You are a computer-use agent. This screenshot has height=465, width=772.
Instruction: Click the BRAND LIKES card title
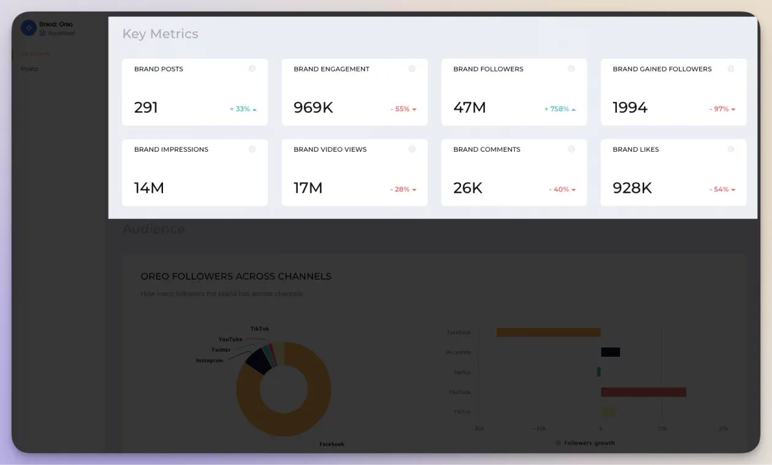pos(636,149)
